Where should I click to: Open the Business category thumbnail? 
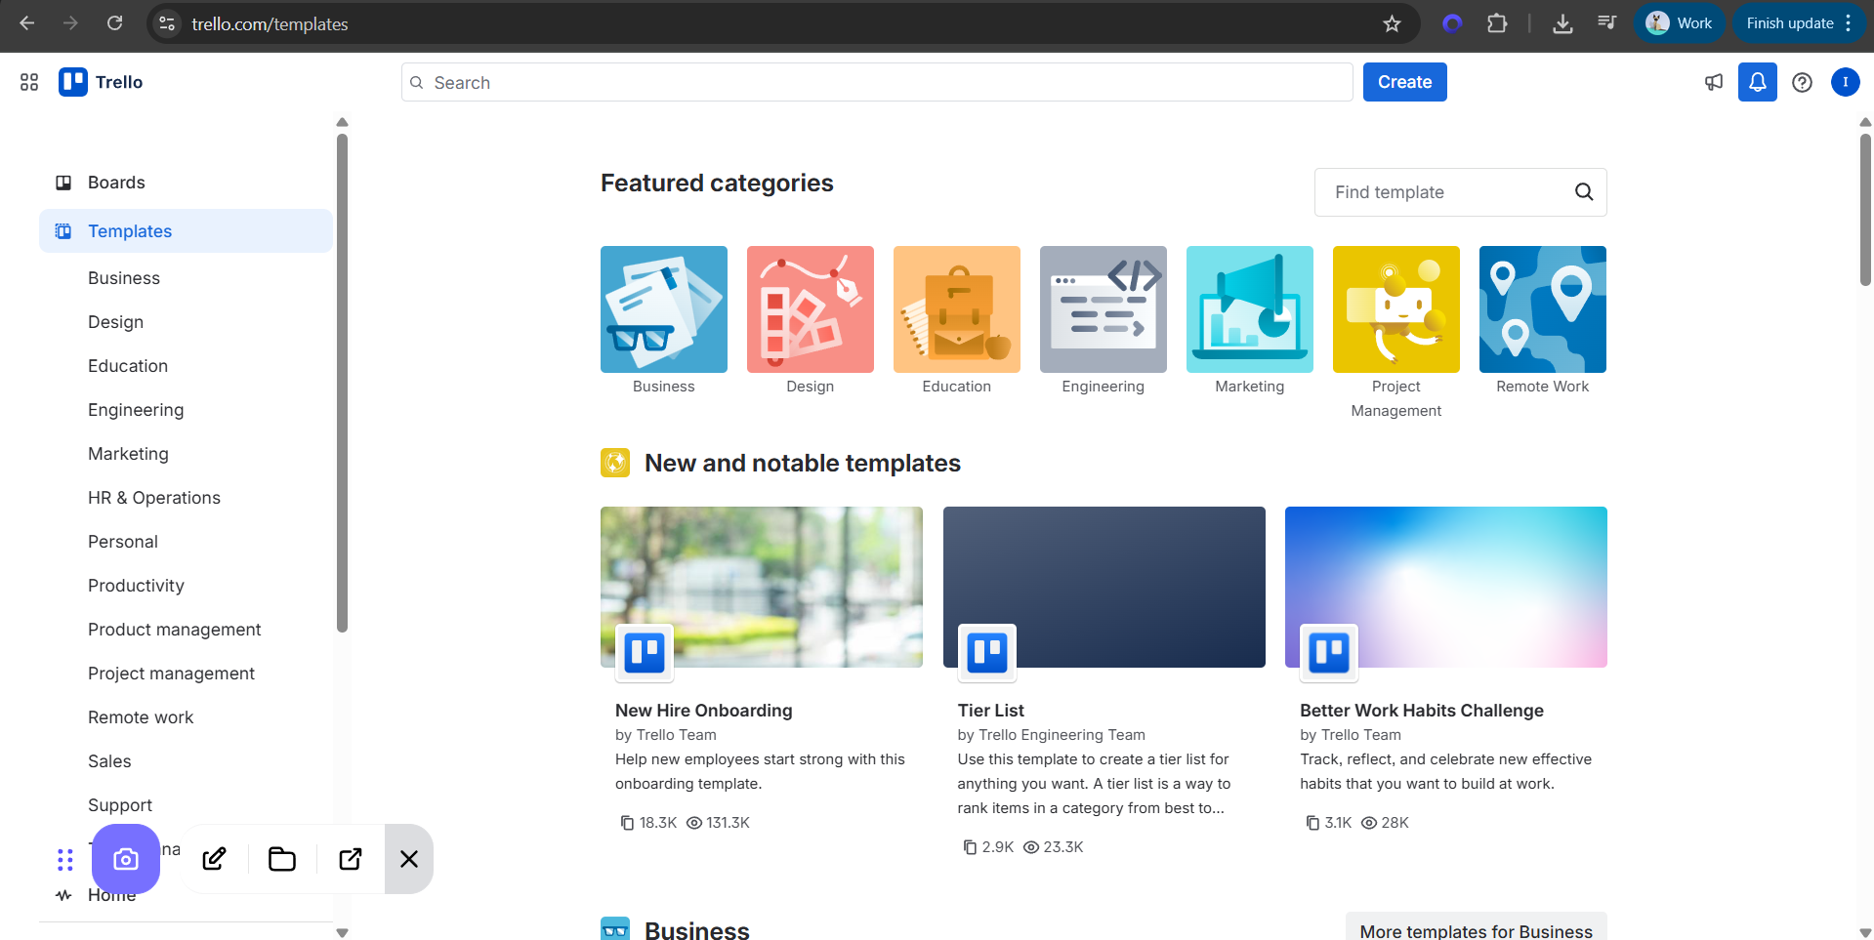(664, 309)
